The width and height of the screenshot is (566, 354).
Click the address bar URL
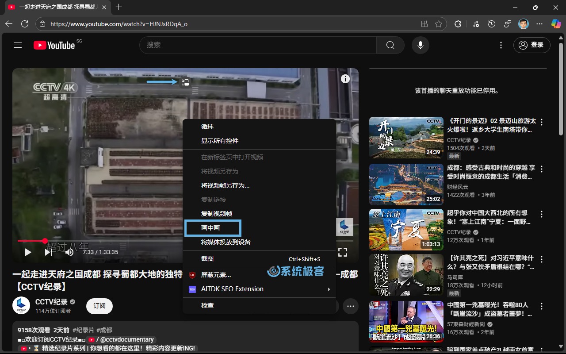(119, 24)
